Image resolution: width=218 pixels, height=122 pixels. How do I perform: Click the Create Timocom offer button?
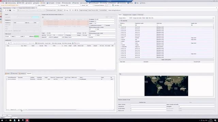pyautogui.click(x=93, y=10)
